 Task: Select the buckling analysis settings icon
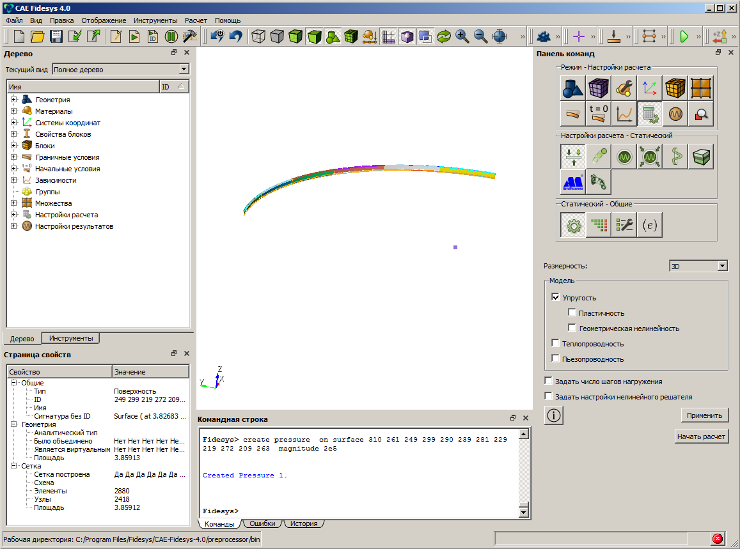coord(675,157)
